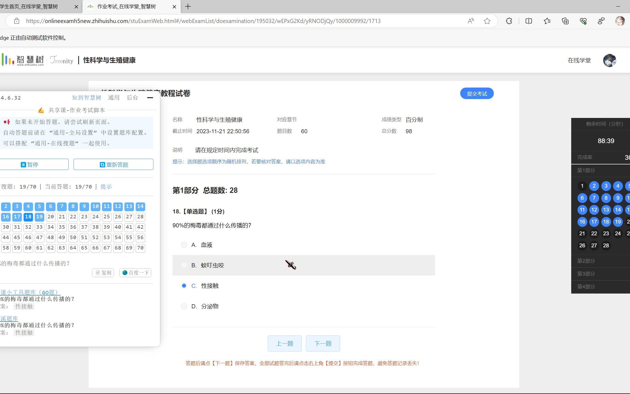
Task: Click first answer chip 性接触 under GO题
Action: click(24, 306)
